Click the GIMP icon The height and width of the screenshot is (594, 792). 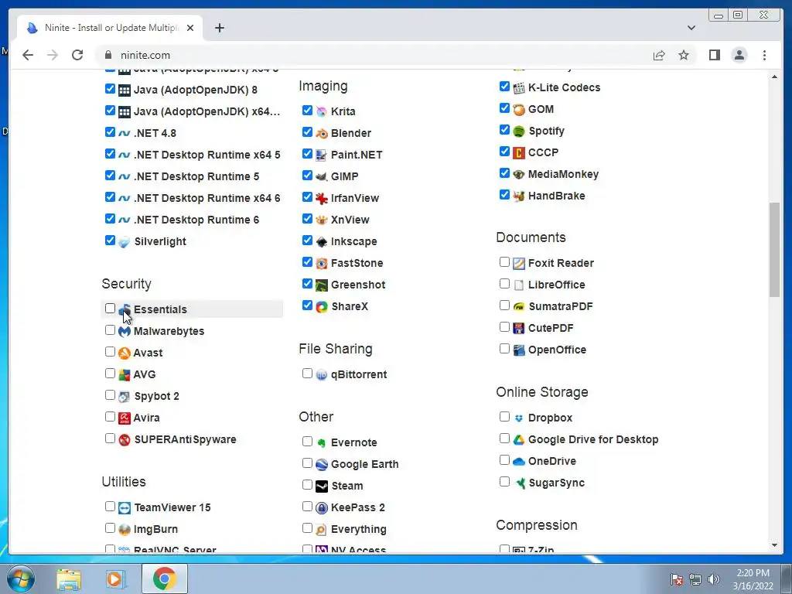[x=321, y=177]
